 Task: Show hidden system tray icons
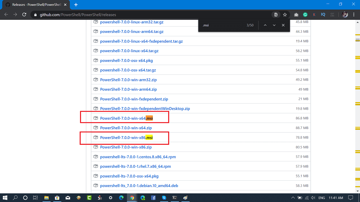[293, 198]
